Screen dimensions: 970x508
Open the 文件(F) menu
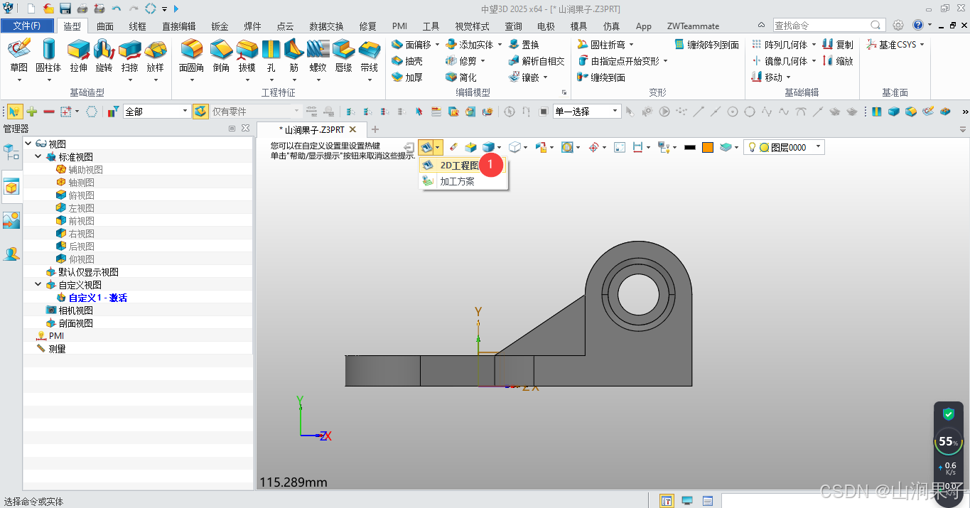(27, 26)
